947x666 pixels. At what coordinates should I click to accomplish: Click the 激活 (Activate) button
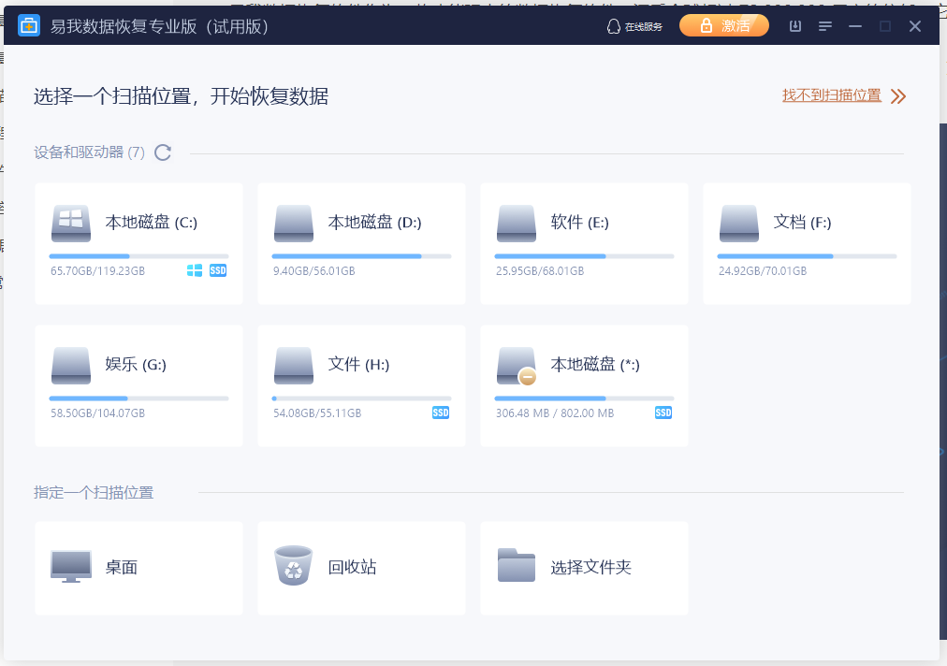pyautogui.click(x=723, y=26)
